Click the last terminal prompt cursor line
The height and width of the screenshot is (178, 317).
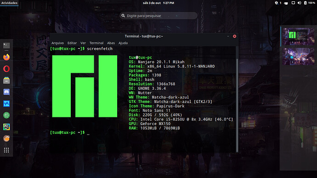[69, 132]
